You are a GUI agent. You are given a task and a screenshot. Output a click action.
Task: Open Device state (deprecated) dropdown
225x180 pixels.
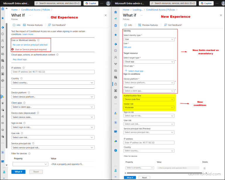53,117
